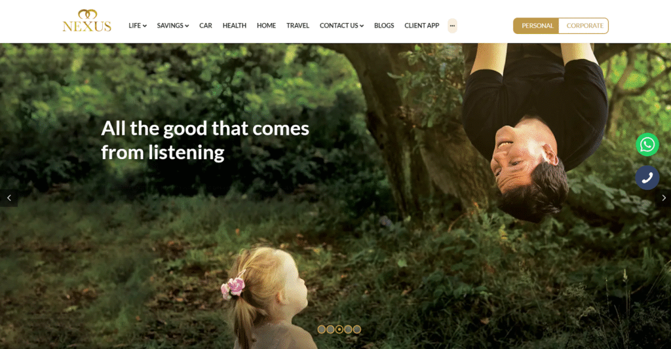The image size is (671, 349).
Task: Advance to next slide with right arrow
Action: coord(663,198)
